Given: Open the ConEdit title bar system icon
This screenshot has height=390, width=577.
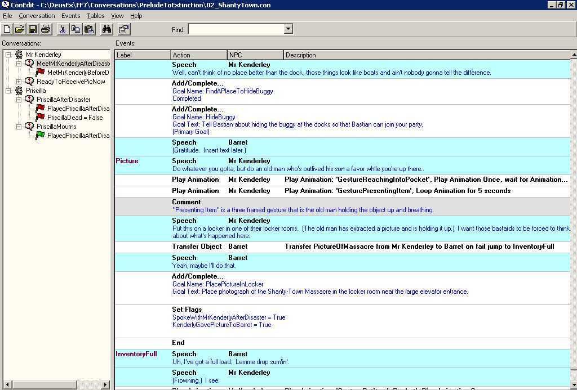Looking at the screenshot, I should coord(5,5).
